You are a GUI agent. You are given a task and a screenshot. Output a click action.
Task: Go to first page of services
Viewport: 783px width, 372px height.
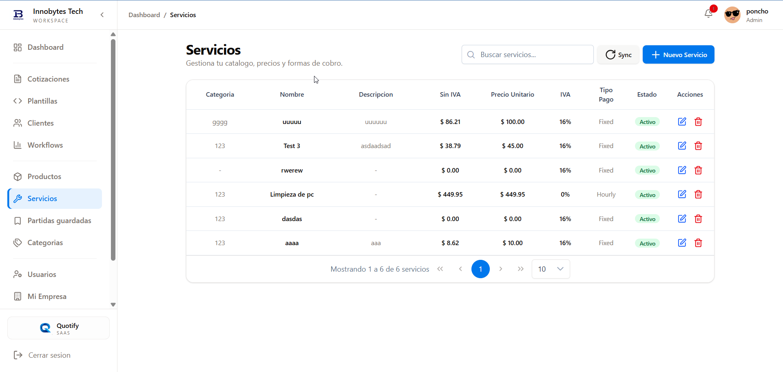[x=440, y=269]
